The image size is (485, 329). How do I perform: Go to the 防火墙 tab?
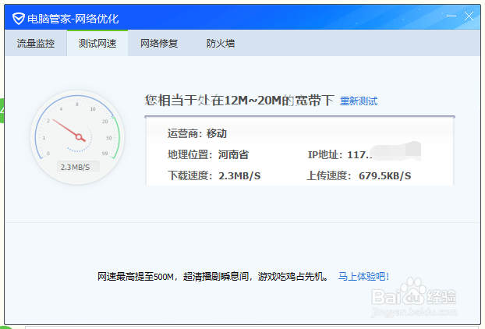[x=221, y=44]
